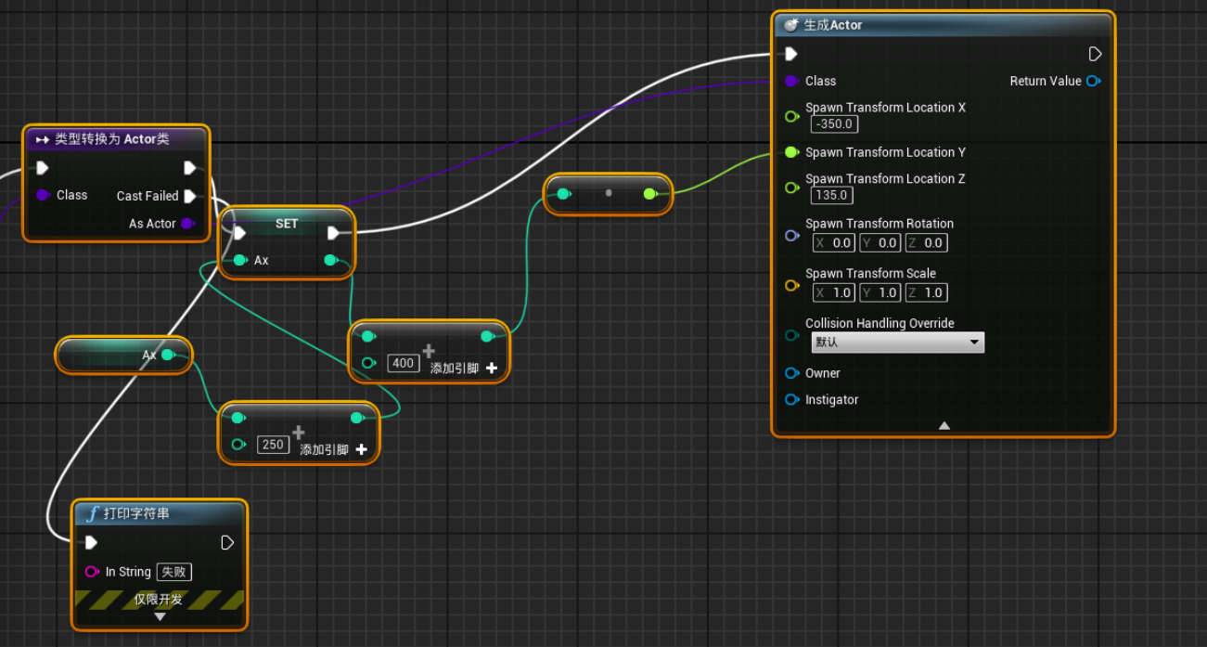Click the Cast Failed execution pin
This screenshot has width=1207, height=647.
[x=190, y=196]
